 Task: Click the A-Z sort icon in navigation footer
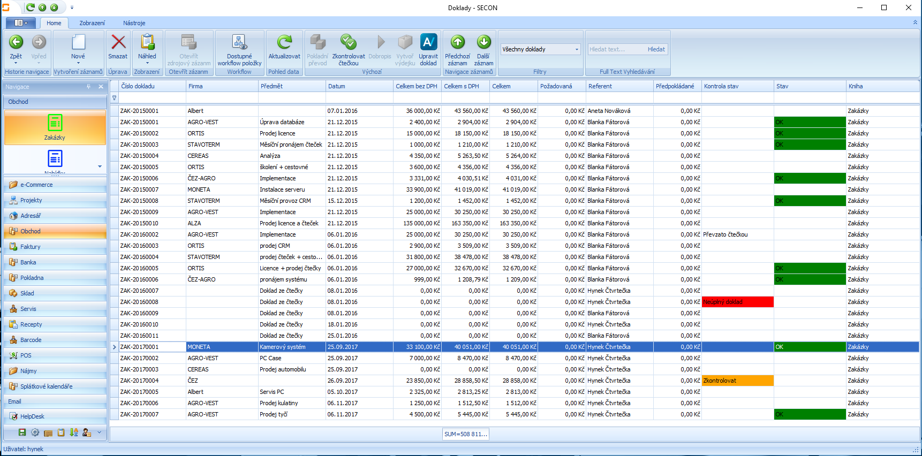click(x=73, y=432)
